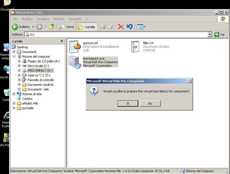Select Documenti condivisi folder
The height and width of the screenshot is (174, 230).
pos(41,85)
